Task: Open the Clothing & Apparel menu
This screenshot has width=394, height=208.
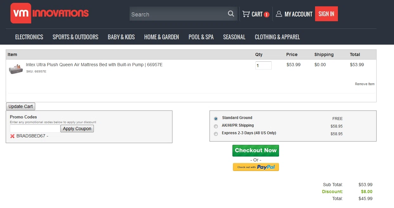Action: [277, 37]
